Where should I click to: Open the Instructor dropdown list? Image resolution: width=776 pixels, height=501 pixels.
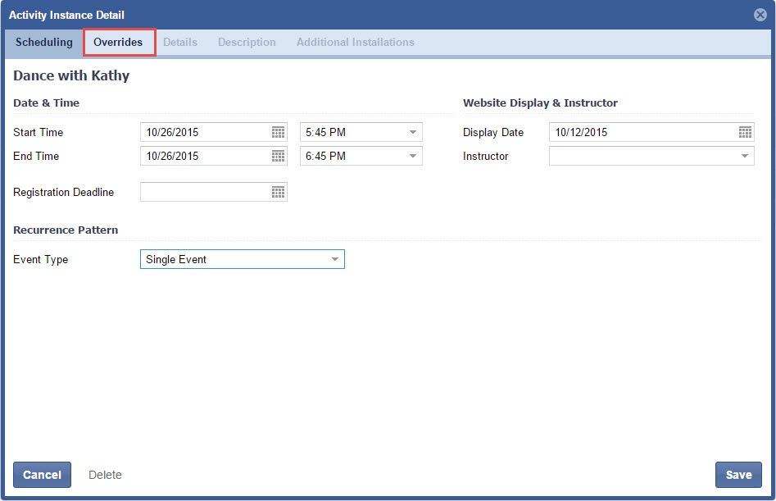[744, 156]
